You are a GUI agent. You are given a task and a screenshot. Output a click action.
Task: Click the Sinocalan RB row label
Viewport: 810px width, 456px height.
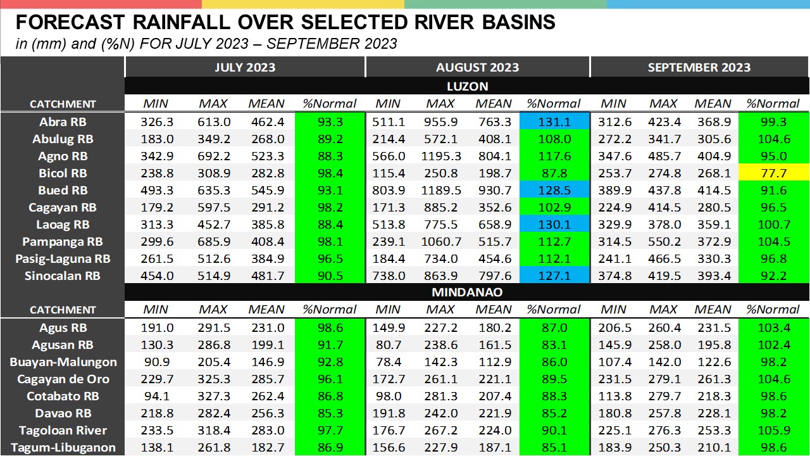[63, 275]
